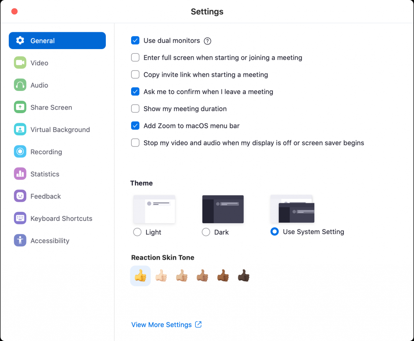The width and height of the screenshot is (414, 341).
Task: Click the Share Screen icon
Action: (20, 107)
